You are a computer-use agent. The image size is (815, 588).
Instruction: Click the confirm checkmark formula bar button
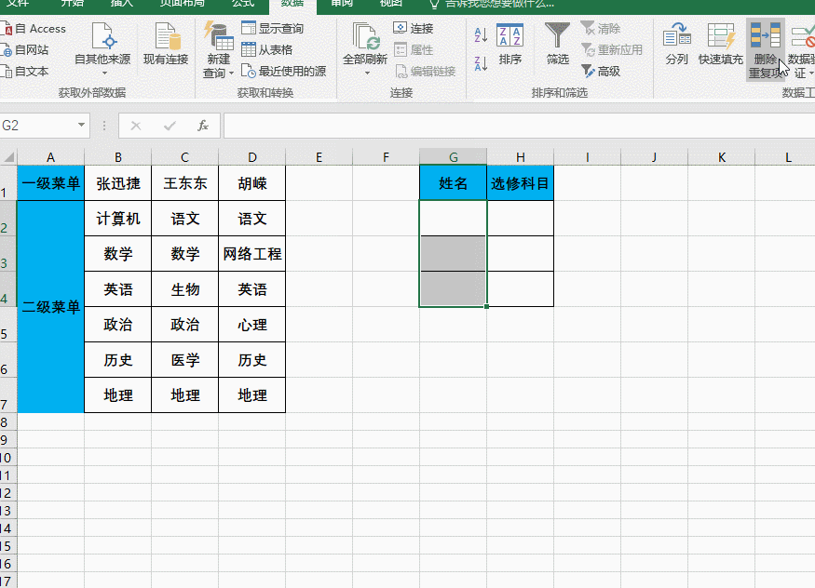coord(170,126)
